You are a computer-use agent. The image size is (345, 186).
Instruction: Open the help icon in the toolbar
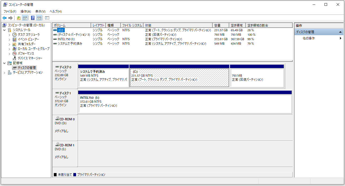33,18
